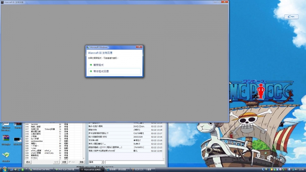Viewport: 306px width, 172px height.
Task: Click the Mini button at top right
Action: pyautogui.click(x=291, y=17)
